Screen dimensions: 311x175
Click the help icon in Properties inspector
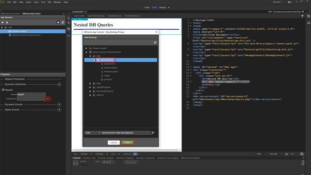coord(303,161)
